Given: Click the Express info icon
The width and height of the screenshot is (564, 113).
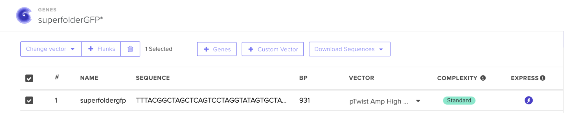Looking at the screenshot, I should [543, 78].
